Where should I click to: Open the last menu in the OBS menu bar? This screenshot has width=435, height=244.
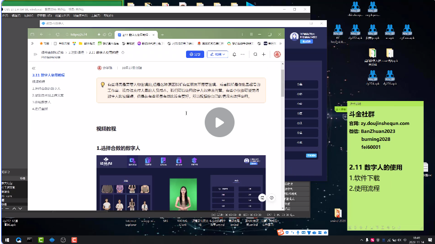coord(108,16)
